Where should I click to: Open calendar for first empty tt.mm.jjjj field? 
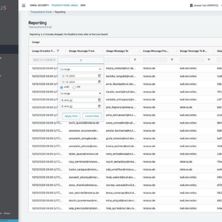click(99, 100)
